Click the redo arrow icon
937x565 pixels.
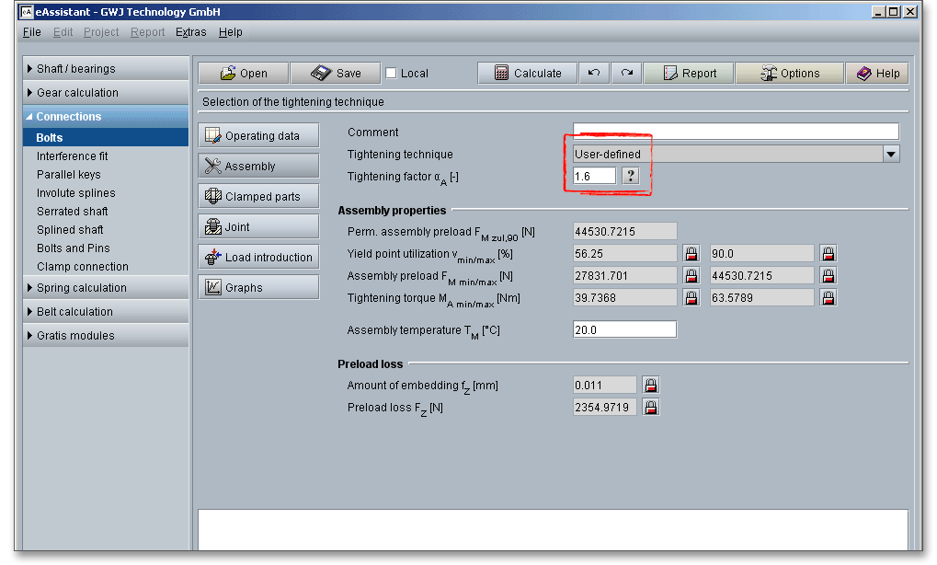tap(626, 74)
